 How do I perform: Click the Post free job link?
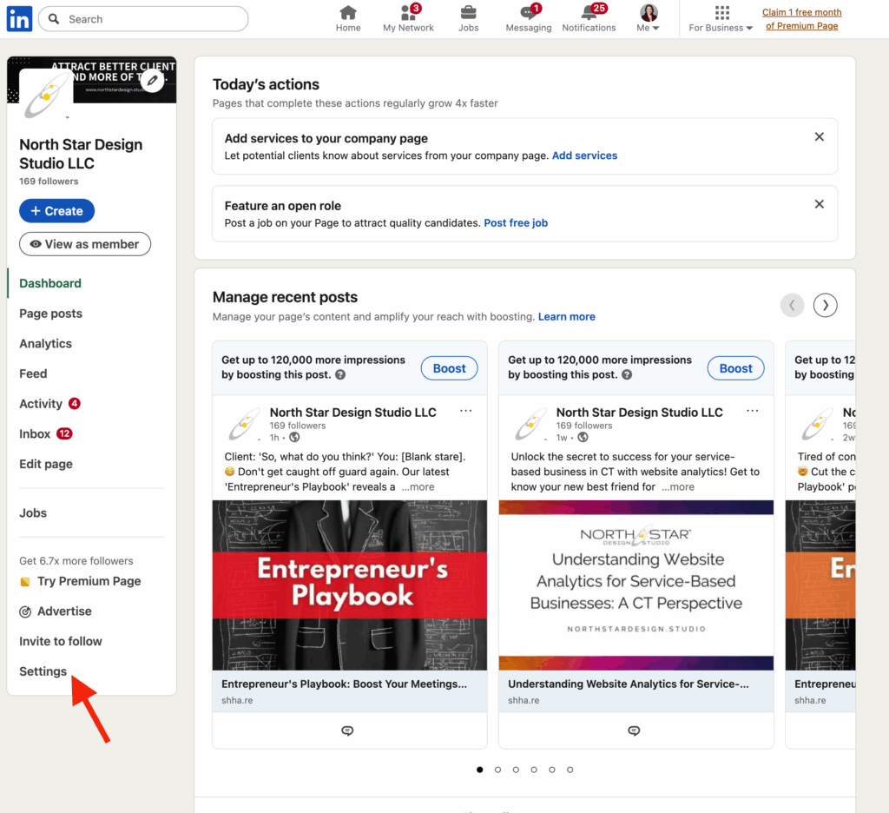point(516,223)
